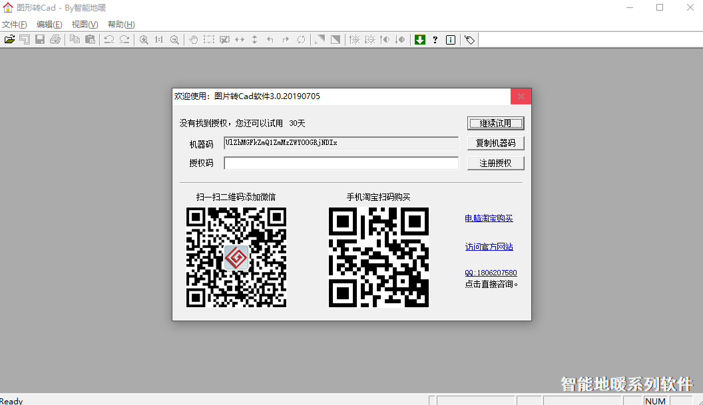Click the '手机淘宝扫码购买' label
The width and height of the screenshot is (703, 405).
pyautogui.click(x=378, y=197)
